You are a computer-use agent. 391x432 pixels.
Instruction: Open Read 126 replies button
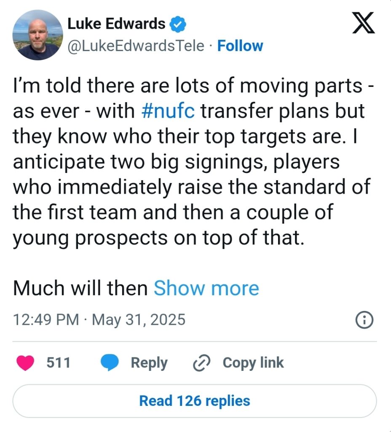tap(195, 401)
